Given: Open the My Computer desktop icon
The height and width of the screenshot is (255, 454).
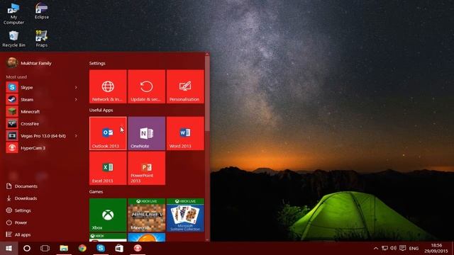Looking at the screenshot, I should tap(13, 13).
